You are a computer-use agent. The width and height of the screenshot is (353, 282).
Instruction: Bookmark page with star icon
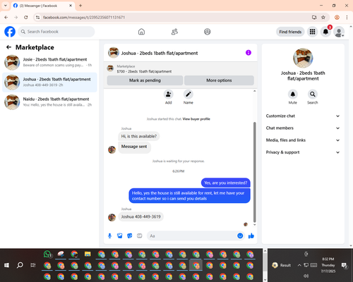pyautogui.click(x=323, y=18)
